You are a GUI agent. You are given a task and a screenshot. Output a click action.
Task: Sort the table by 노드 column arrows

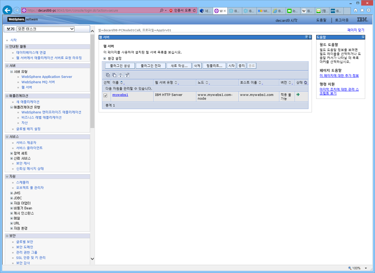[207, 83]
